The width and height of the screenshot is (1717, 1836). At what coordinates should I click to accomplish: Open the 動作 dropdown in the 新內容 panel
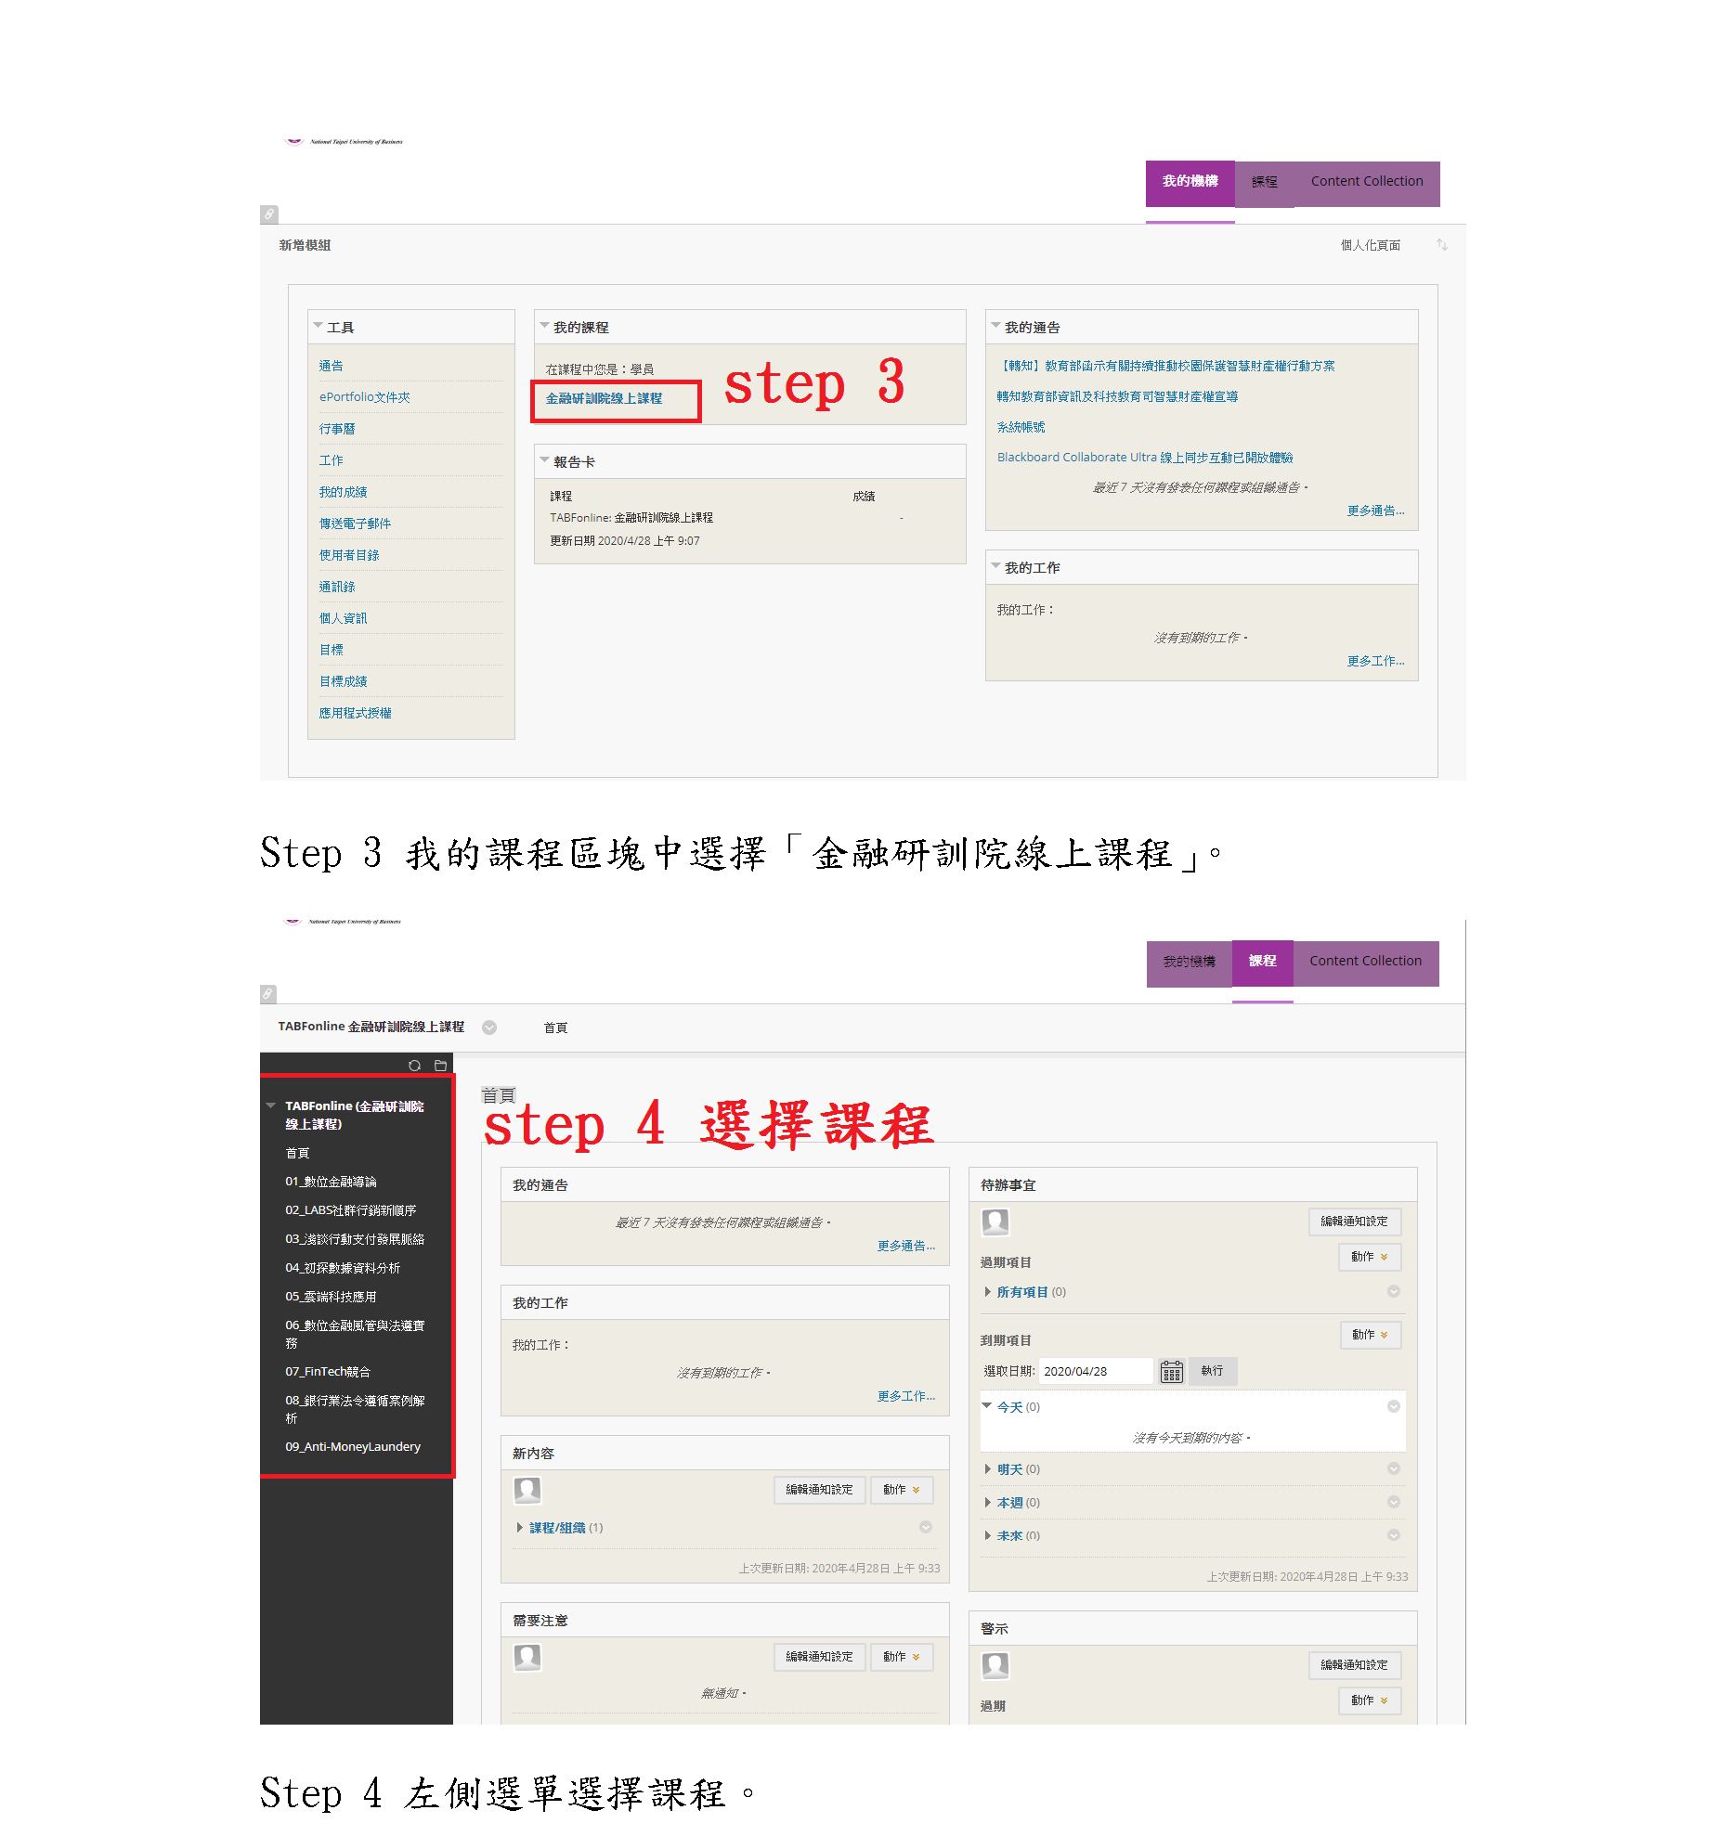pos(902,1490)
